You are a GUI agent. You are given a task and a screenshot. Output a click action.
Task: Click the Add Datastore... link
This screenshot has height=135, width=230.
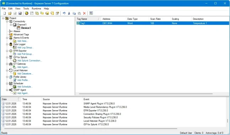click(25, 74)
